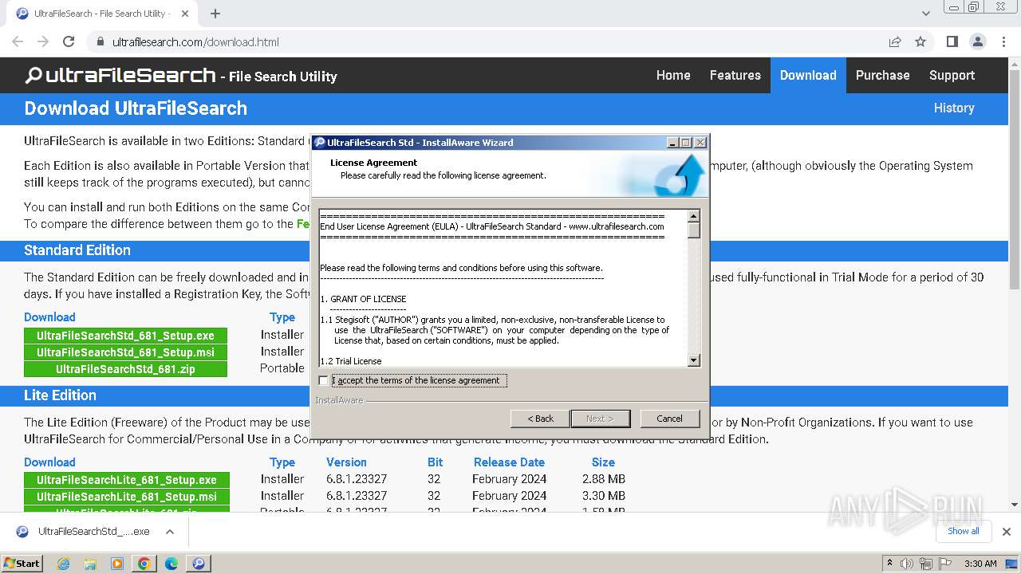1021x574 pixels.
Task: Open the Chrome profile avatar icon
Action: [x=978, y=41]
